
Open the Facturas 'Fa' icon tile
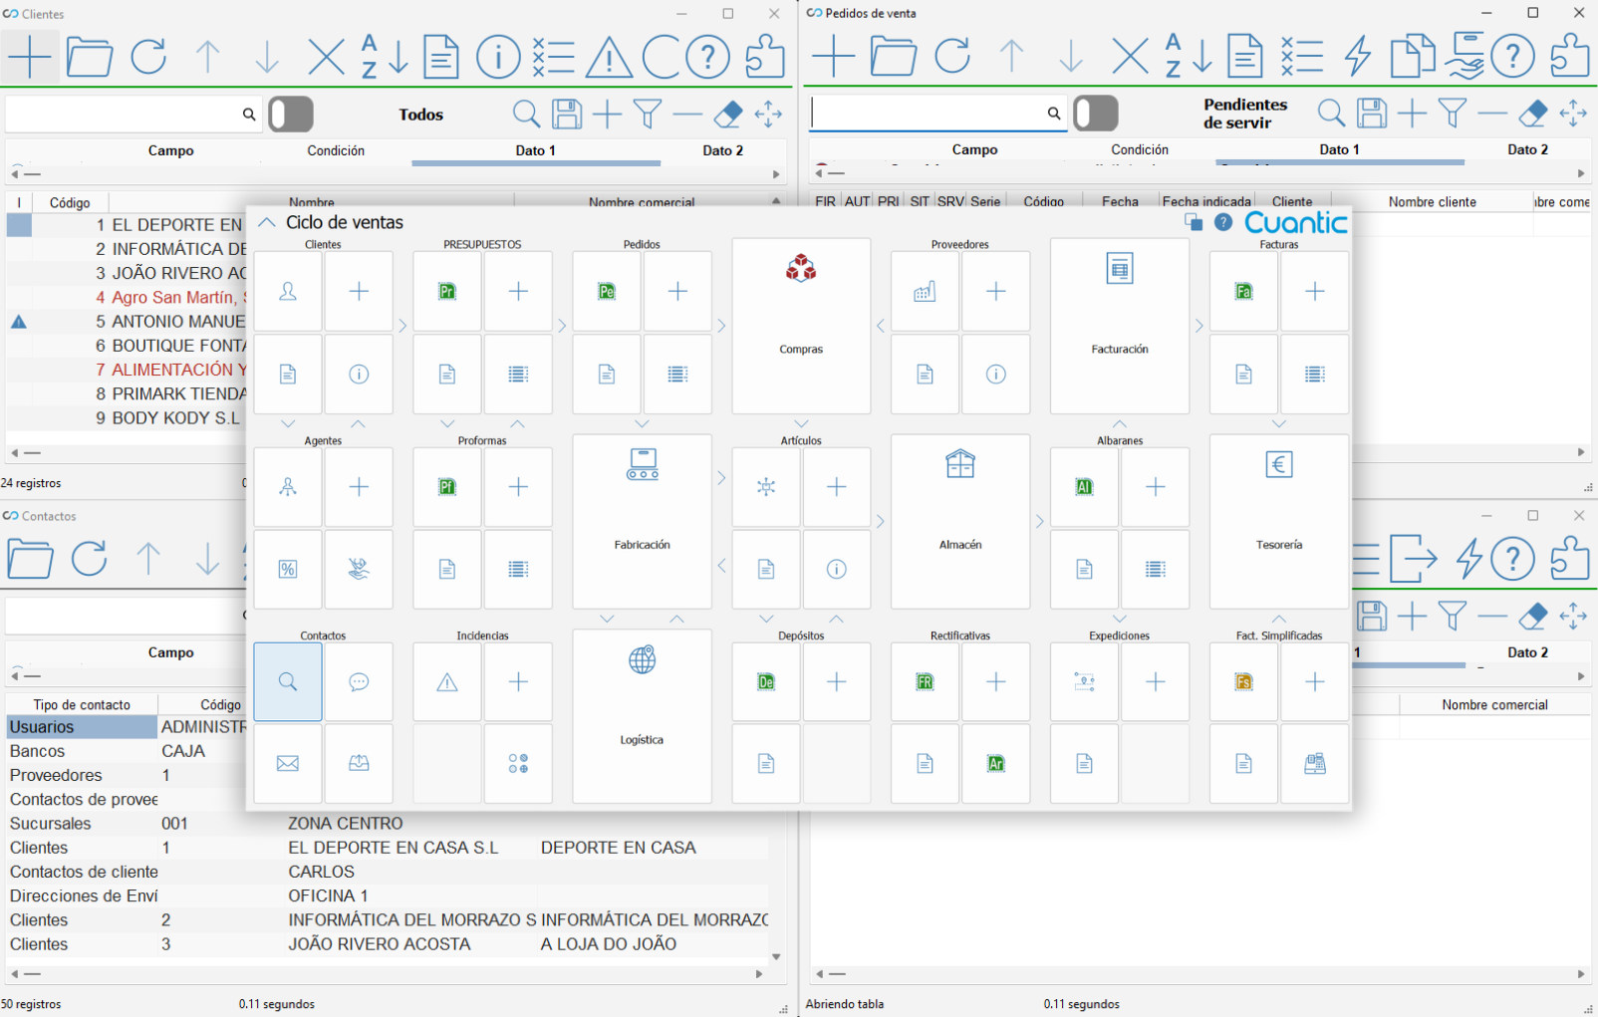pyautogui.click(x=1243, y=291)
